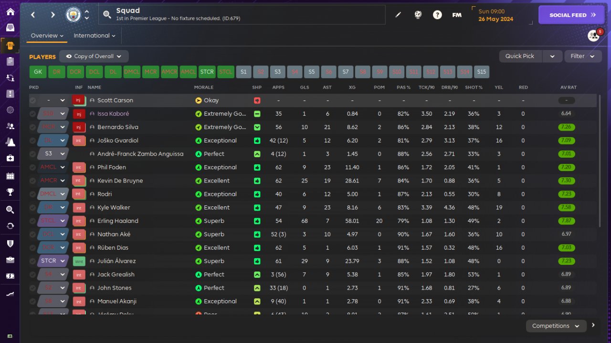Image resolution: width=611 pixels, height=343 pixels.
Task: Open the Training cones icon
Action: [x=10, y=142]
